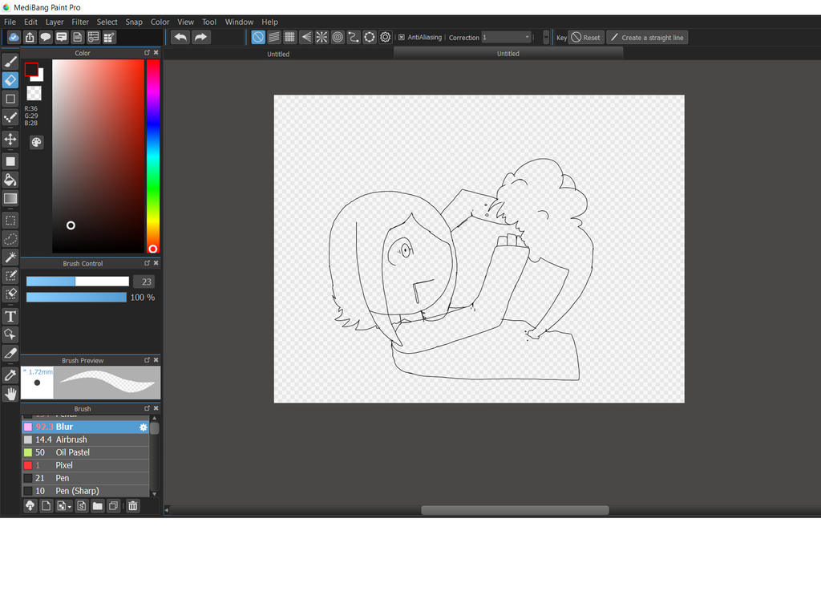Select the Pixel brush from the brush list
The height and width of the screenshot is (616, 821).
(64, 465)
